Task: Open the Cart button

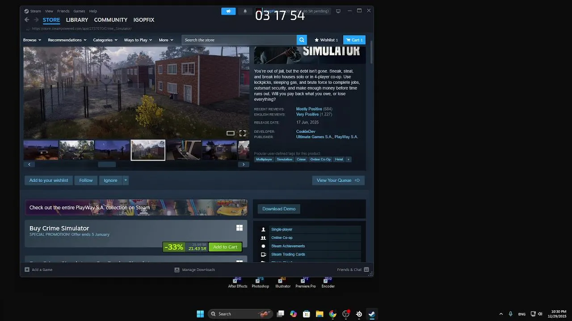Action: click(354, 40)
